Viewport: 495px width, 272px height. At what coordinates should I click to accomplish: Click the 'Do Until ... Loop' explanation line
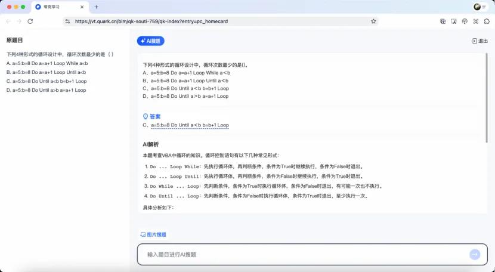256,196
